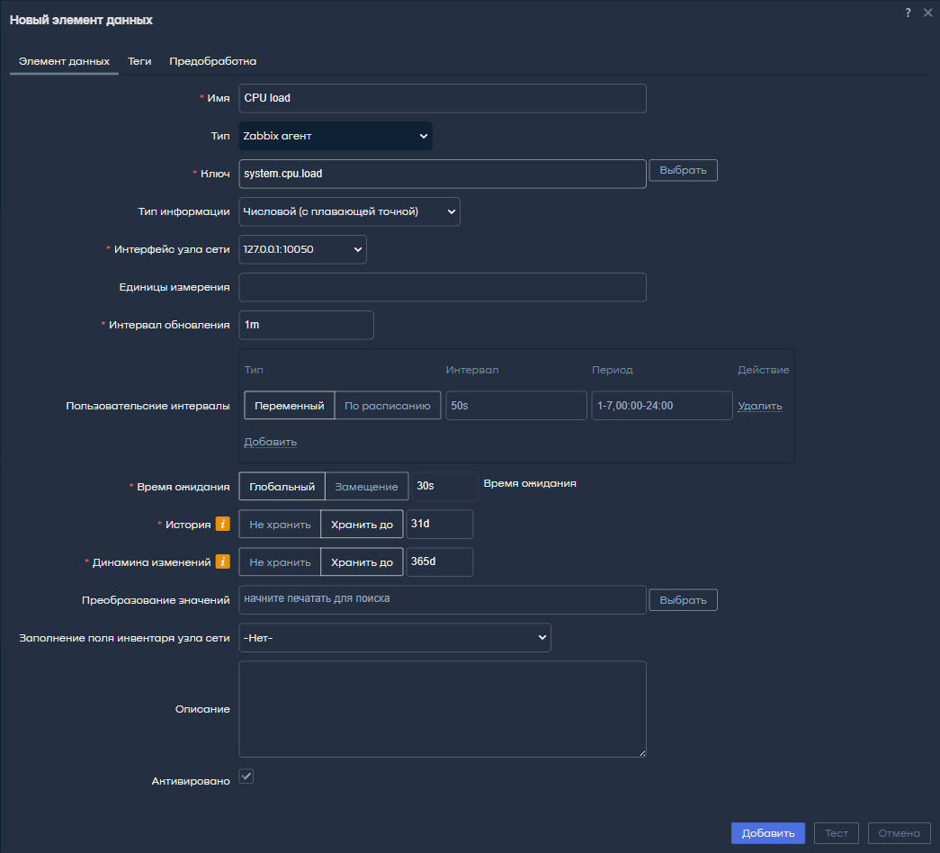This screenshot has height=853, width=940.
Task: Click Добавить link under custom intervals
Action: click(x=271, y=442)
